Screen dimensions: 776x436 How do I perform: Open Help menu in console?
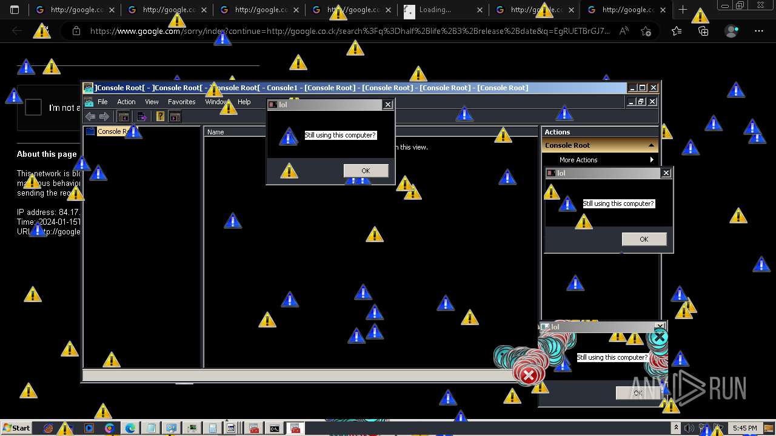(244, 102)
